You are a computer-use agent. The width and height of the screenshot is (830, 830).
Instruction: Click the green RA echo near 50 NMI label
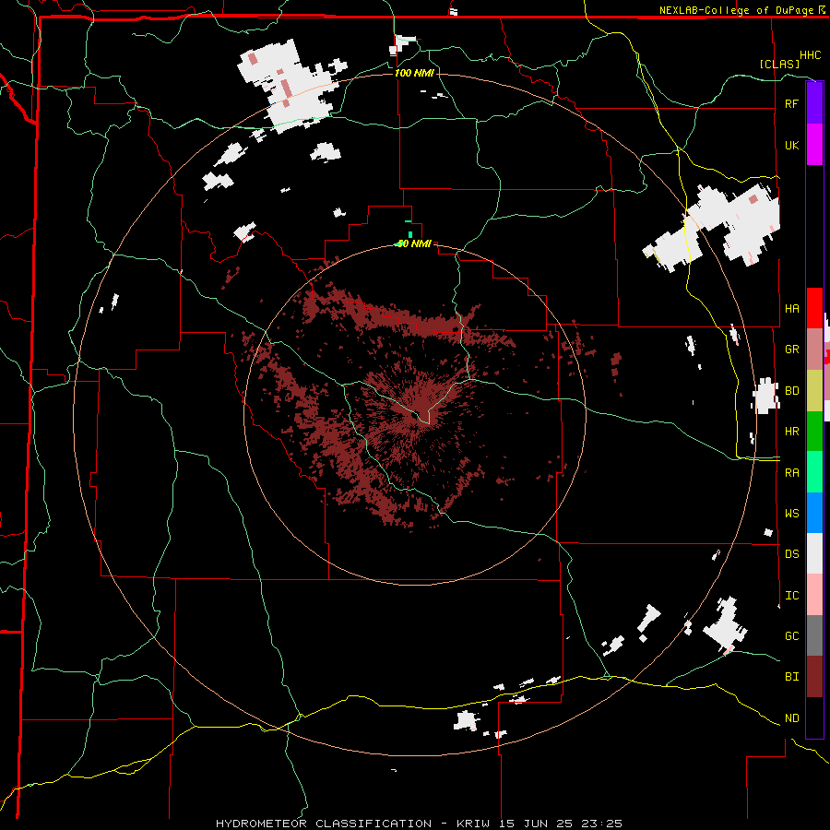(x=410, y=234)
